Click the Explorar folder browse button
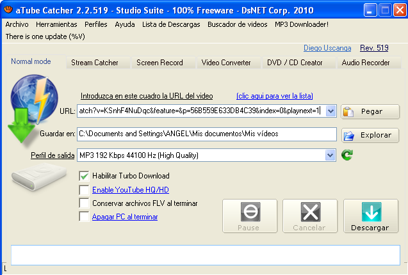The width and height of the screenshot is (408, 275). tap(370, 136)
